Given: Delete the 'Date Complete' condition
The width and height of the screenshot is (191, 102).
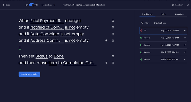Looking at the screenshot, I should [x=113, y=34].
